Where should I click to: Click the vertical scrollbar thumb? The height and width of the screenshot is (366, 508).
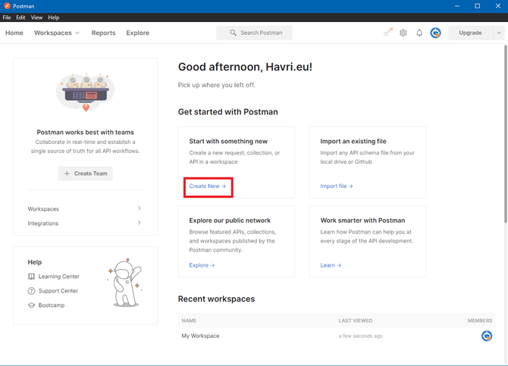click(506, 134)
